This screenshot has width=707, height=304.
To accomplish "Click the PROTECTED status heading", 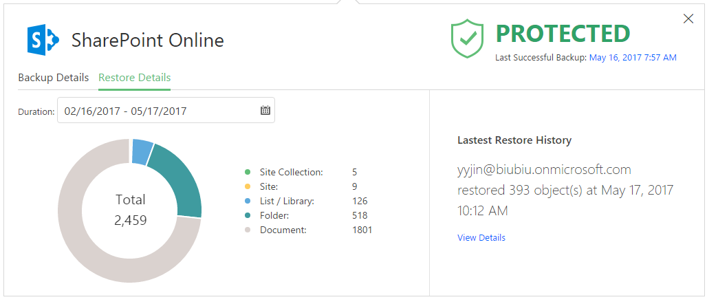I will [x=563, y=34].
